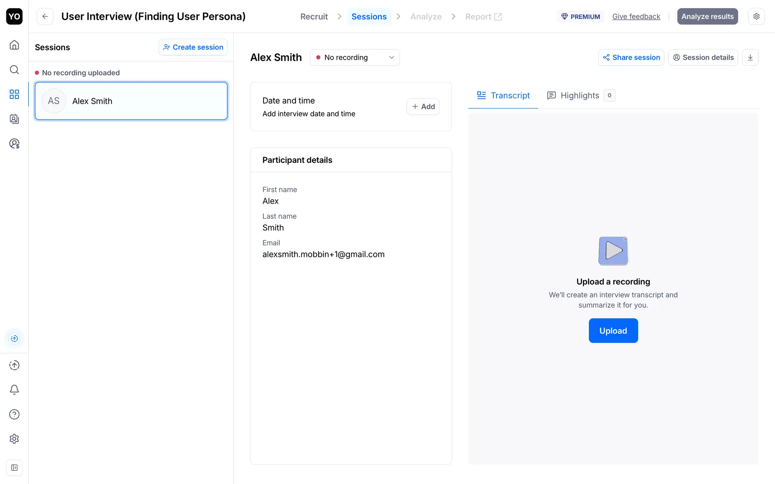Open the Report step link
The height and width of the screenshot is (484, 775).
click(x=483, y=17)
